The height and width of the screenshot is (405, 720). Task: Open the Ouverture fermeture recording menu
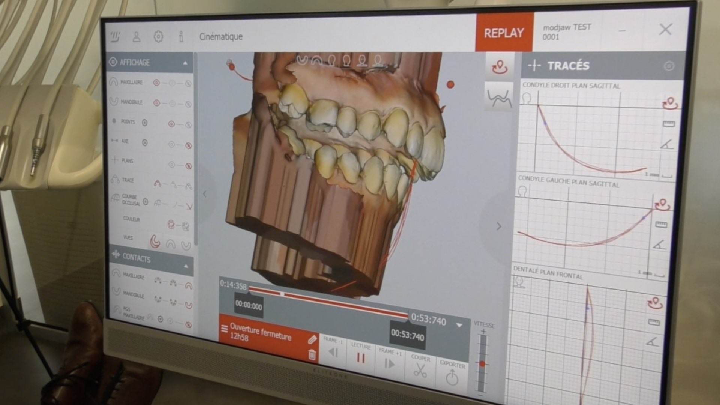pos(225,329)
